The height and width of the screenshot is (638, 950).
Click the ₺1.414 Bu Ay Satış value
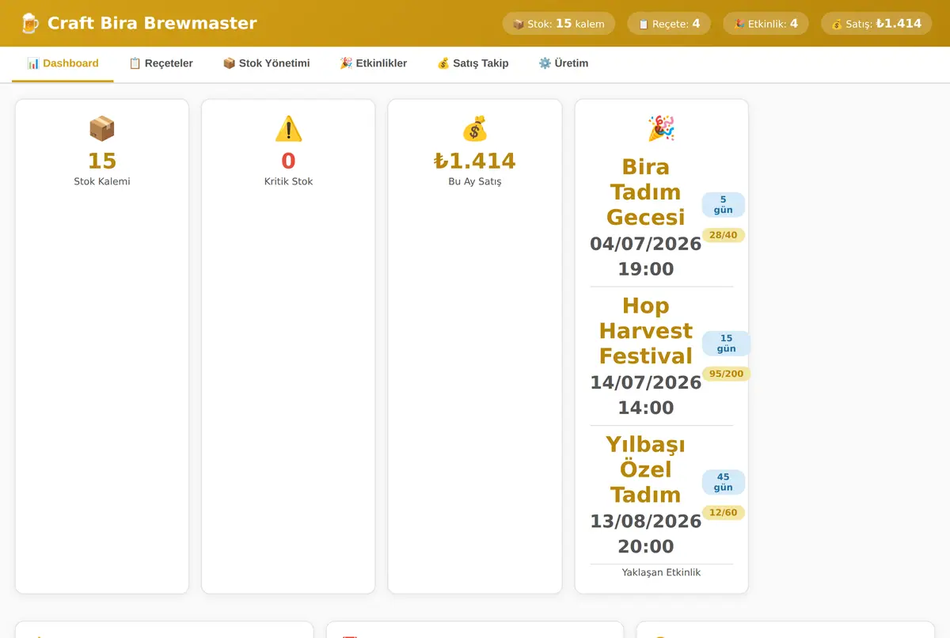click(475, 161)
